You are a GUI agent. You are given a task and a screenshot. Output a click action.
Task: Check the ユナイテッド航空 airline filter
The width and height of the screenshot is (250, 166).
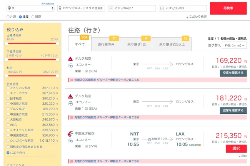pyautogui.click(x=8, y=130)
